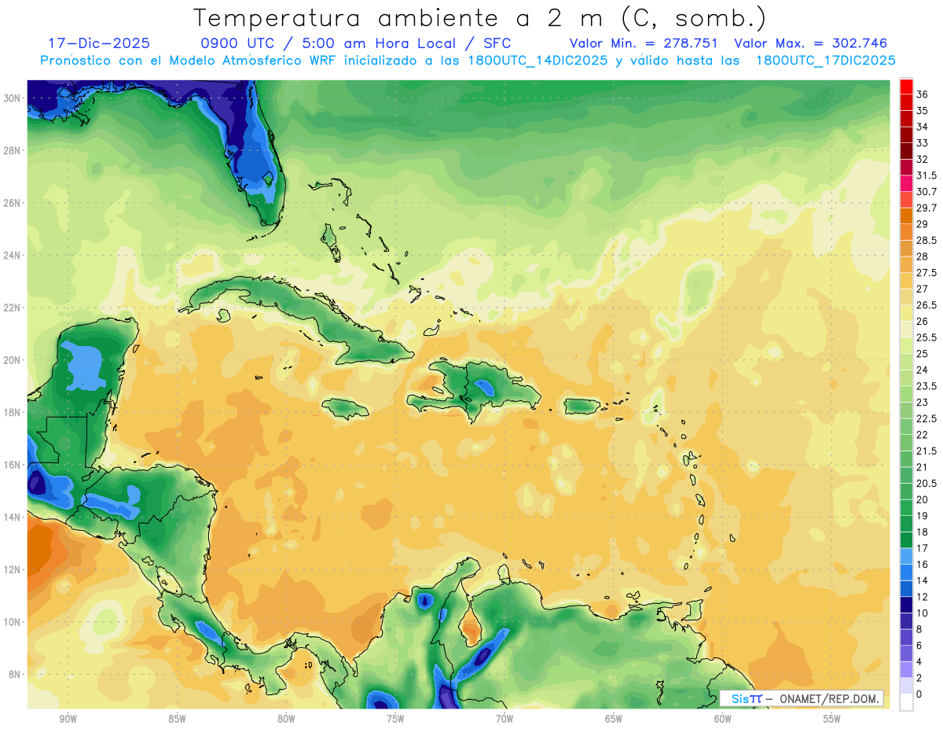Click the legend value '25.5'
The image size is (943, 729).
tap(926, 337)
